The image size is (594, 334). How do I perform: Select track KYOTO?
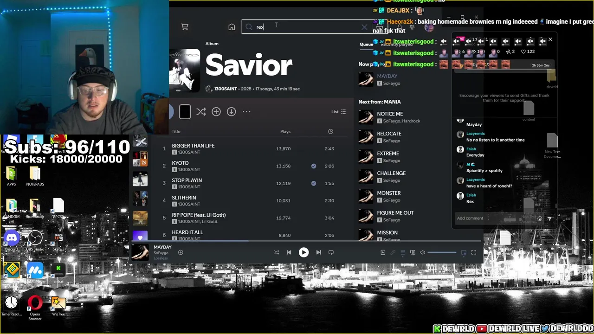click(180, 163)
